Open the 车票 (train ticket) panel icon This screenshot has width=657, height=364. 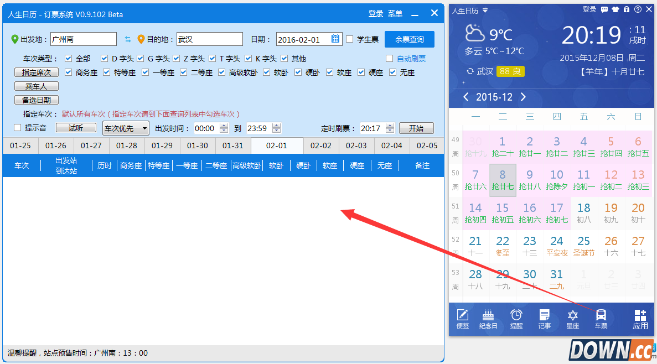(601, 318)
